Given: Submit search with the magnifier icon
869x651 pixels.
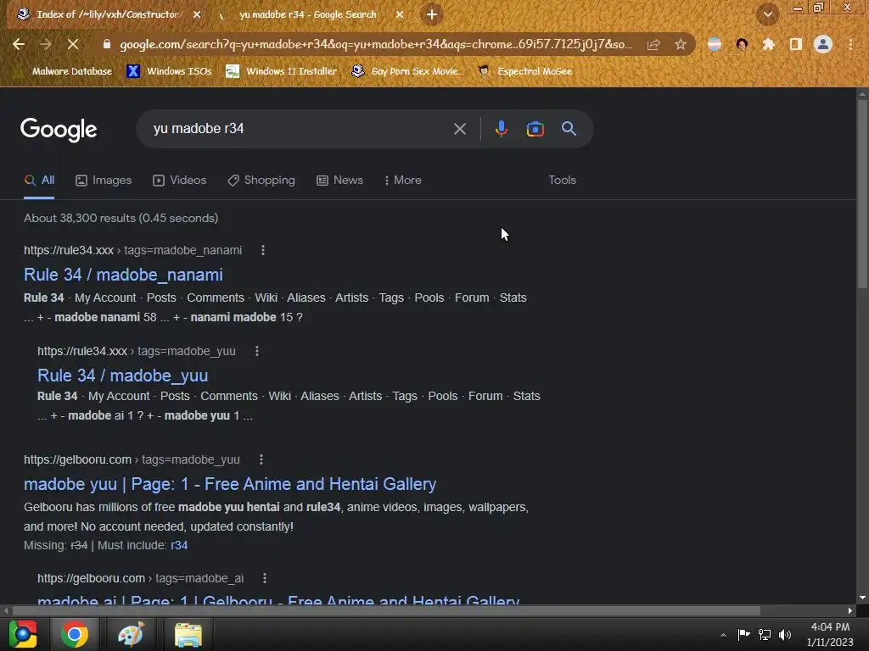Looking at the screenshot, I should 569,129.
